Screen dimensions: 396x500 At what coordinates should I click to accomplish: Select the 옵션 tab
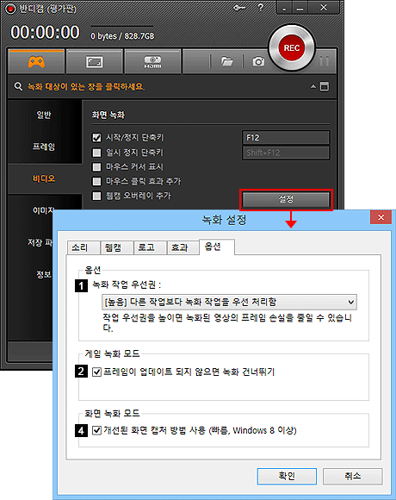coord(217,247)
